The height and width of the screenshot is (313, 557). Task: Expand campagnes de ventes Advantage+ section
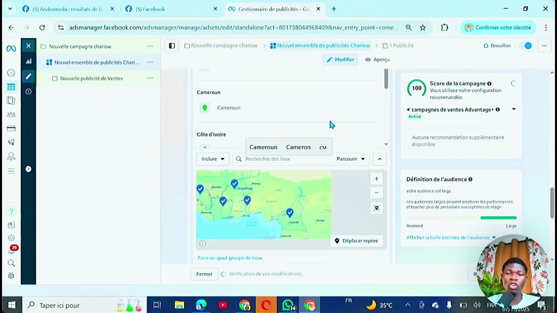click(x=514, y=110)
